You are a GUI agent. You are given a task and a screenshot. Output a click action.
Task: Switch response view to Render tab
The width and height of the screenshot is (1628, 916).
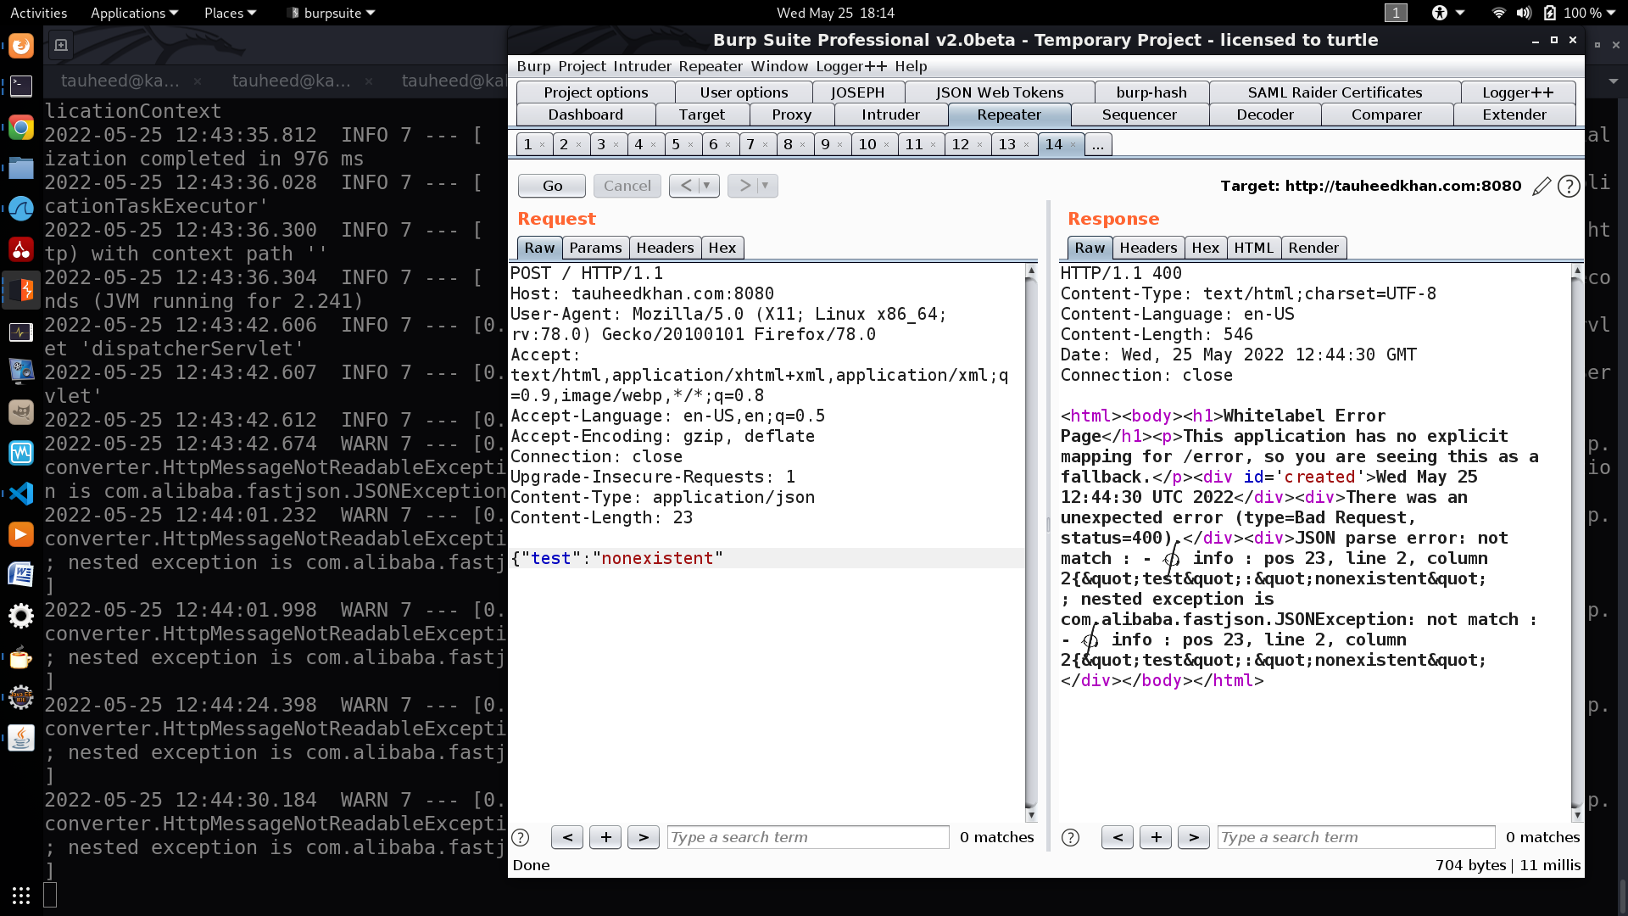pyautogui.click(x=1313, y=248)
